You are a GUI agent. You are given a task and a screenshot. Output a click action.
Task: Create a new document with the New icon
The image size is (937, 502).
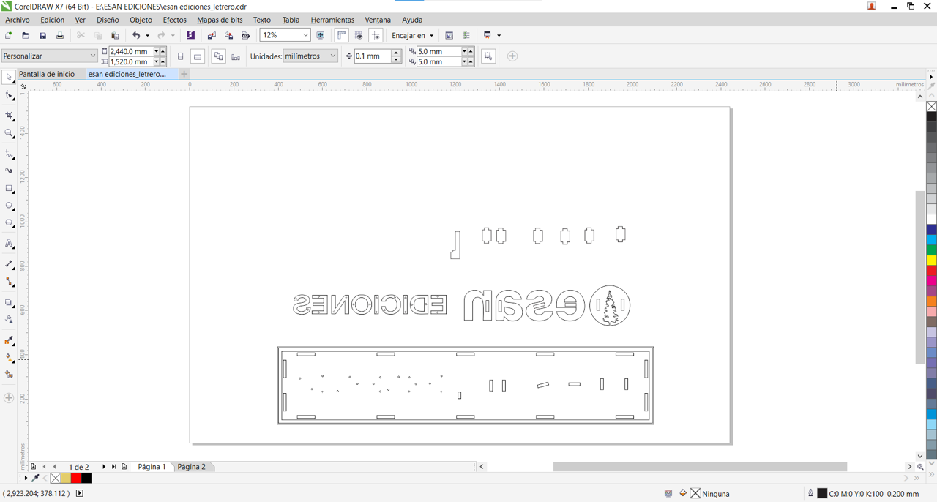8,35
